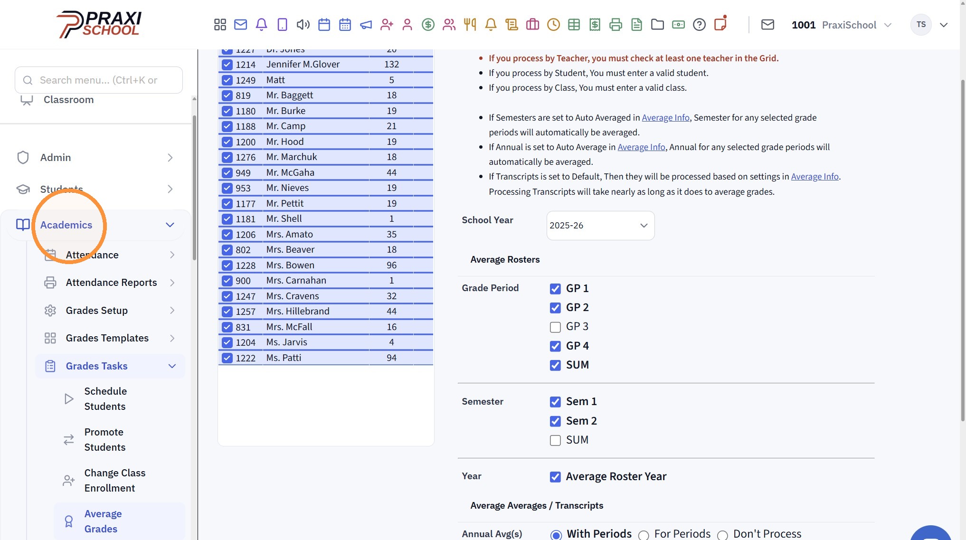Screen dimensions: 966x540
Task: Open Promote Students menu item
Action: (x=119, y=440)
